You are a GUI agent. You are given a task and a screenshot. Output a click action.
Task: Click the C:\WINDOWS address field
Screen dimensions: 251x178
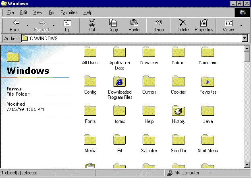(x=133, y=39)
